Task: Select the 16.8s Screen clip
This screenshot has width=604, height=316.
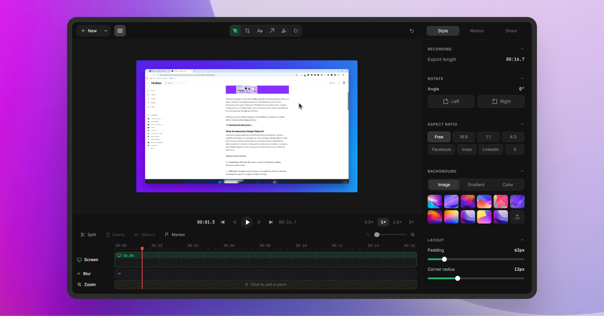Action: 266,260
